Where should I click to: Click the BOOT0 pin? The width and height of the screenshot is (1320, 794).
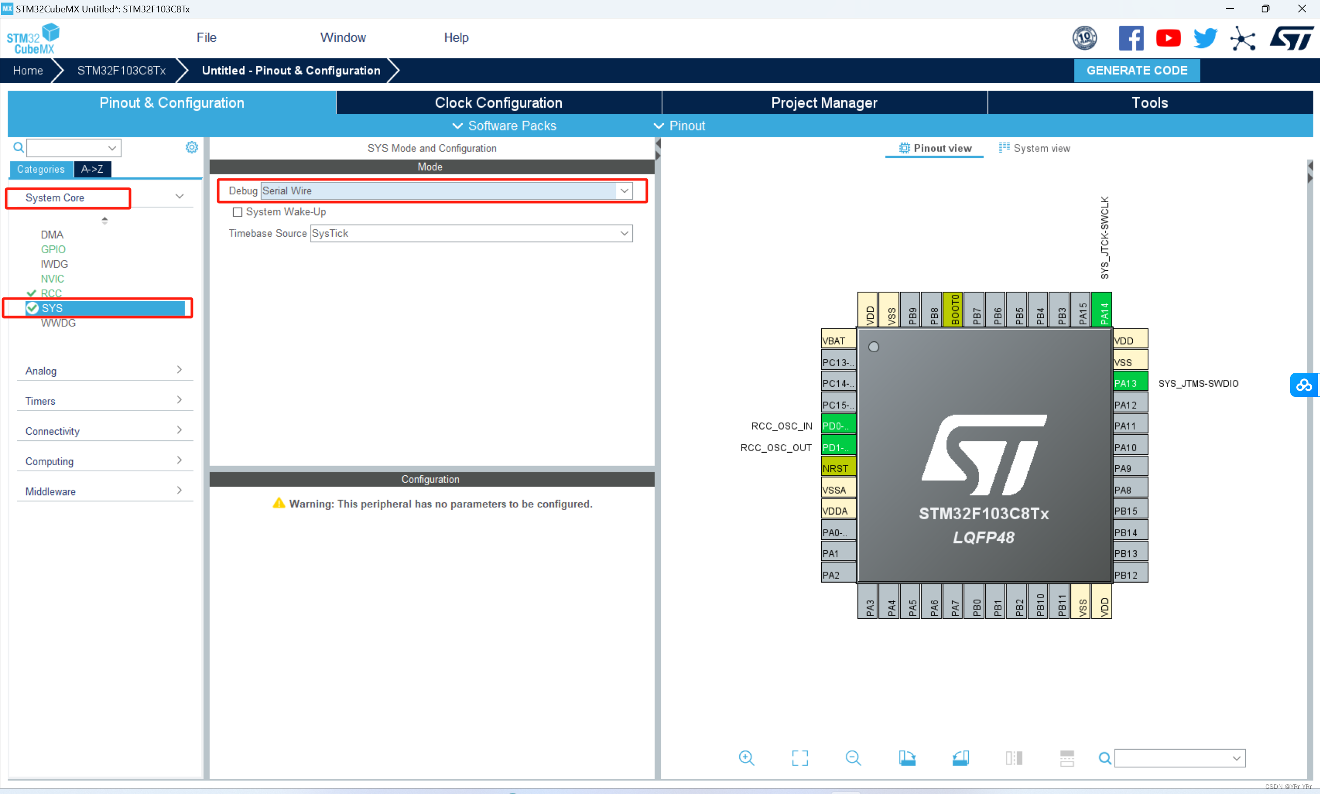953,310
